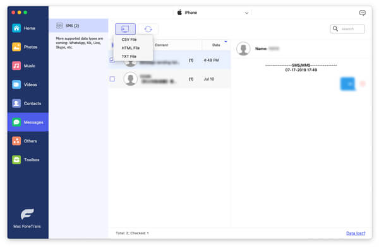Screen dimensions: 379x247
Task: Choose CSV File export option
Action: pyautogui.click(x=129, y=39)
